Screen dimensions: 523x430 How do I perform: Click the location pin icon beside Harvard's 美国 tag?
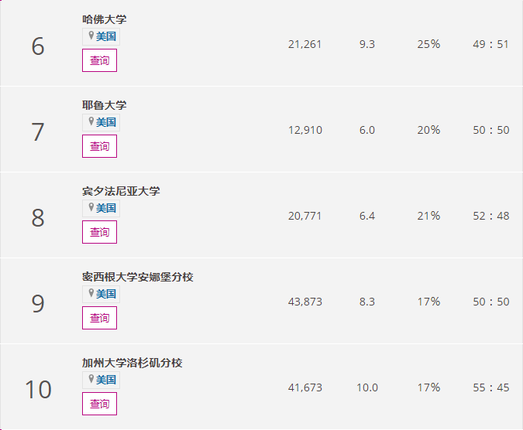(x=91, y=36)
